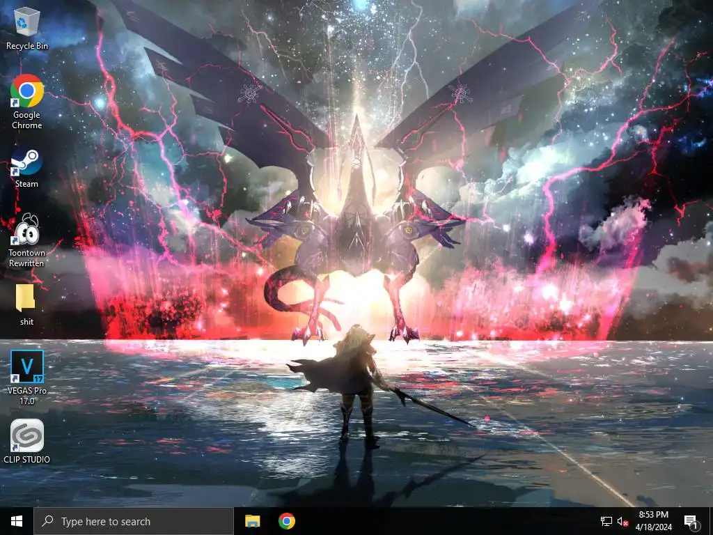Click the 'Type here to search' box
This screenshot has height=535, width=713.
tap(134, 521)
